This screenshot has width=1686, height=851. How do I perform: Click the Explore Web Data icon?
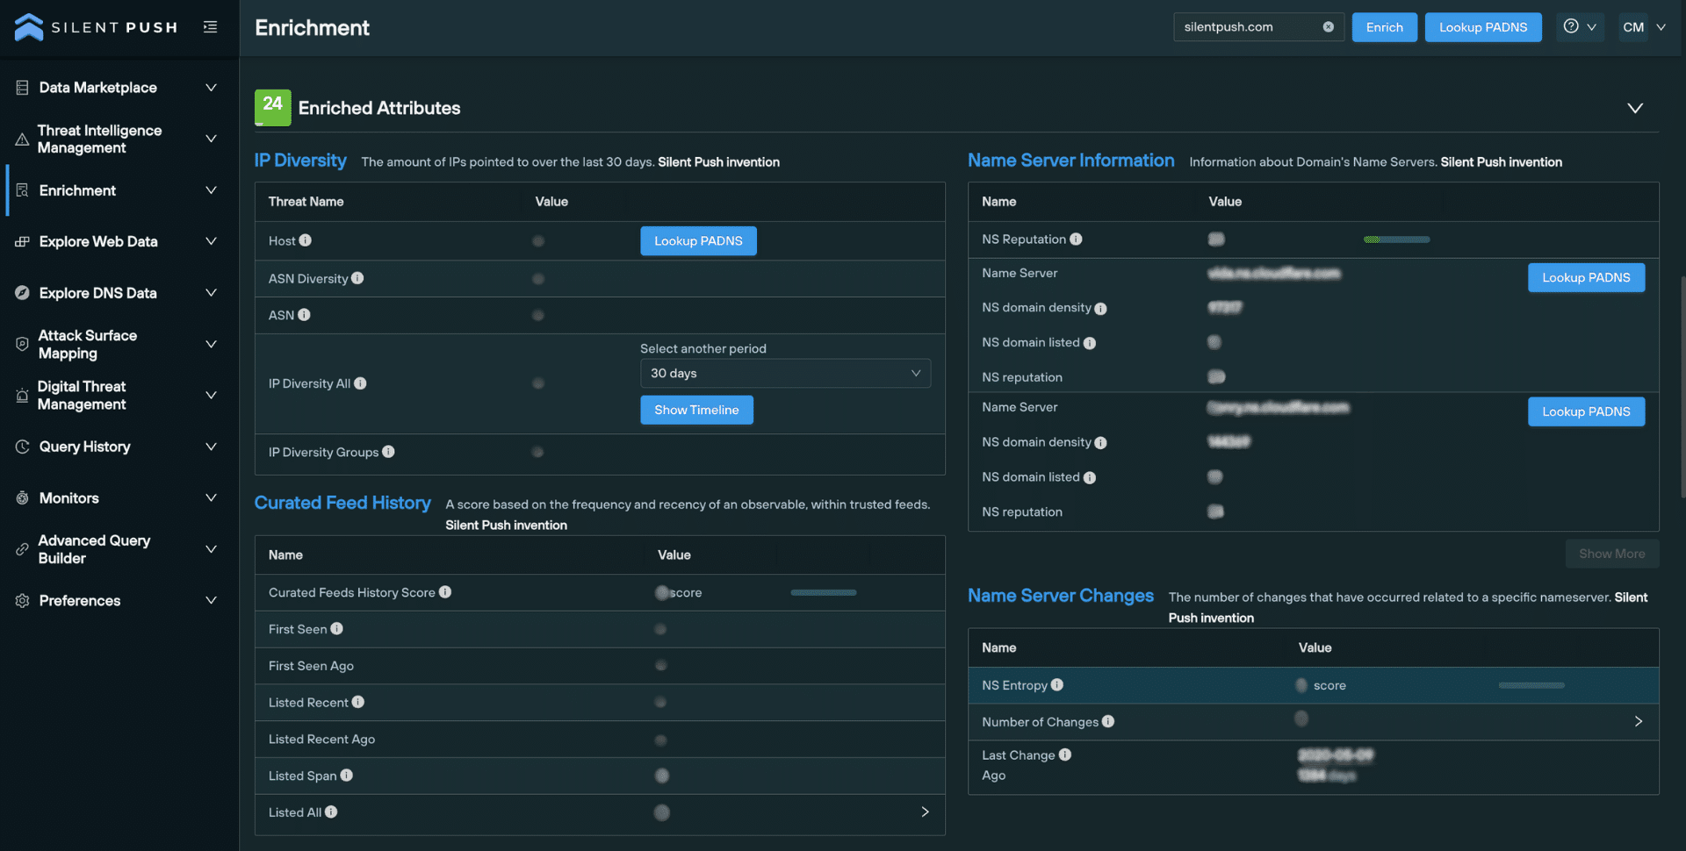point(22,241)
